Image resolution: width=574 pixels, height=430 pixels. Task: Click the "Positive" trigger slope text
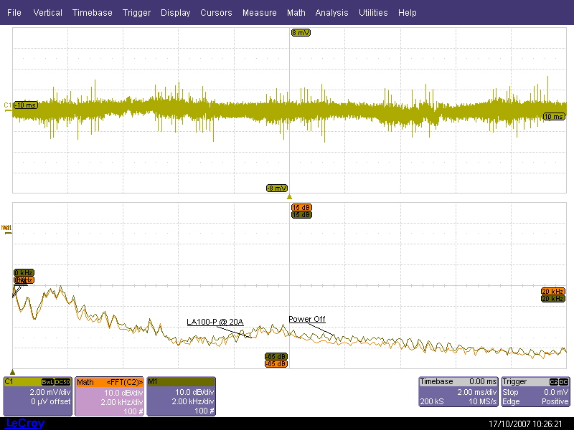555,401
